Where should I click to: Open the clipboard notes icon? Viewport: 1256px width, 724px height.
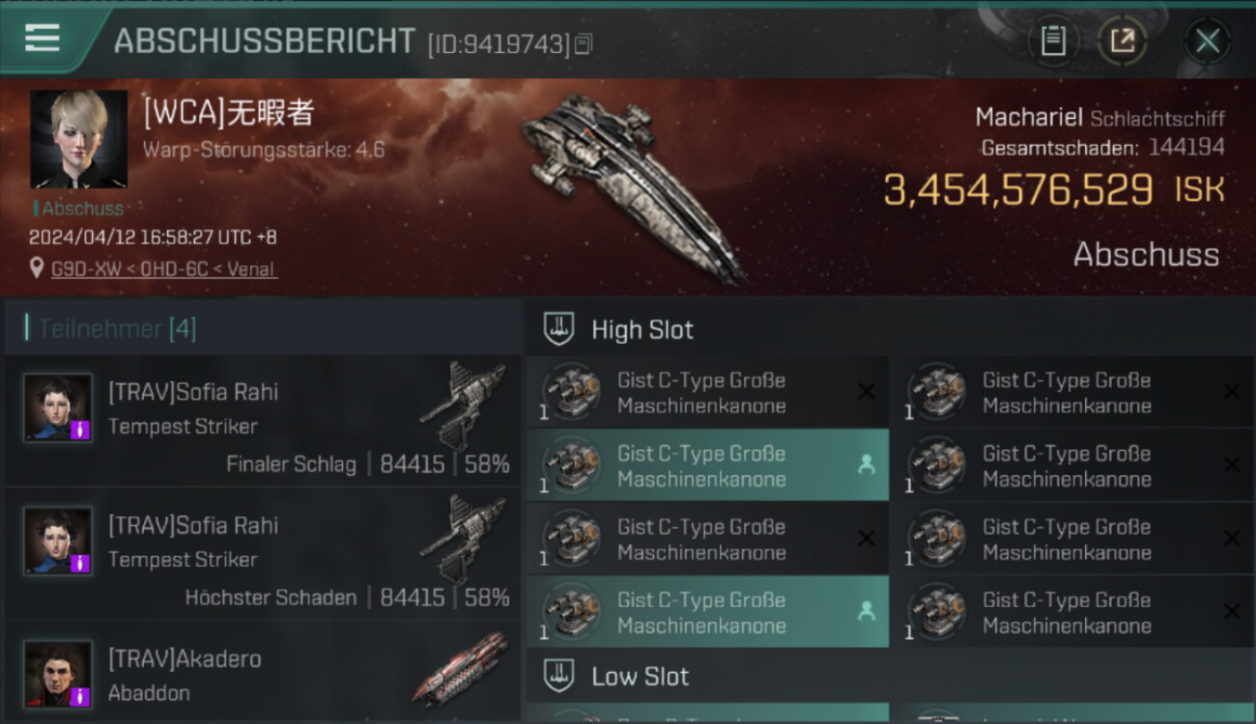click(x=1053, y=41)
